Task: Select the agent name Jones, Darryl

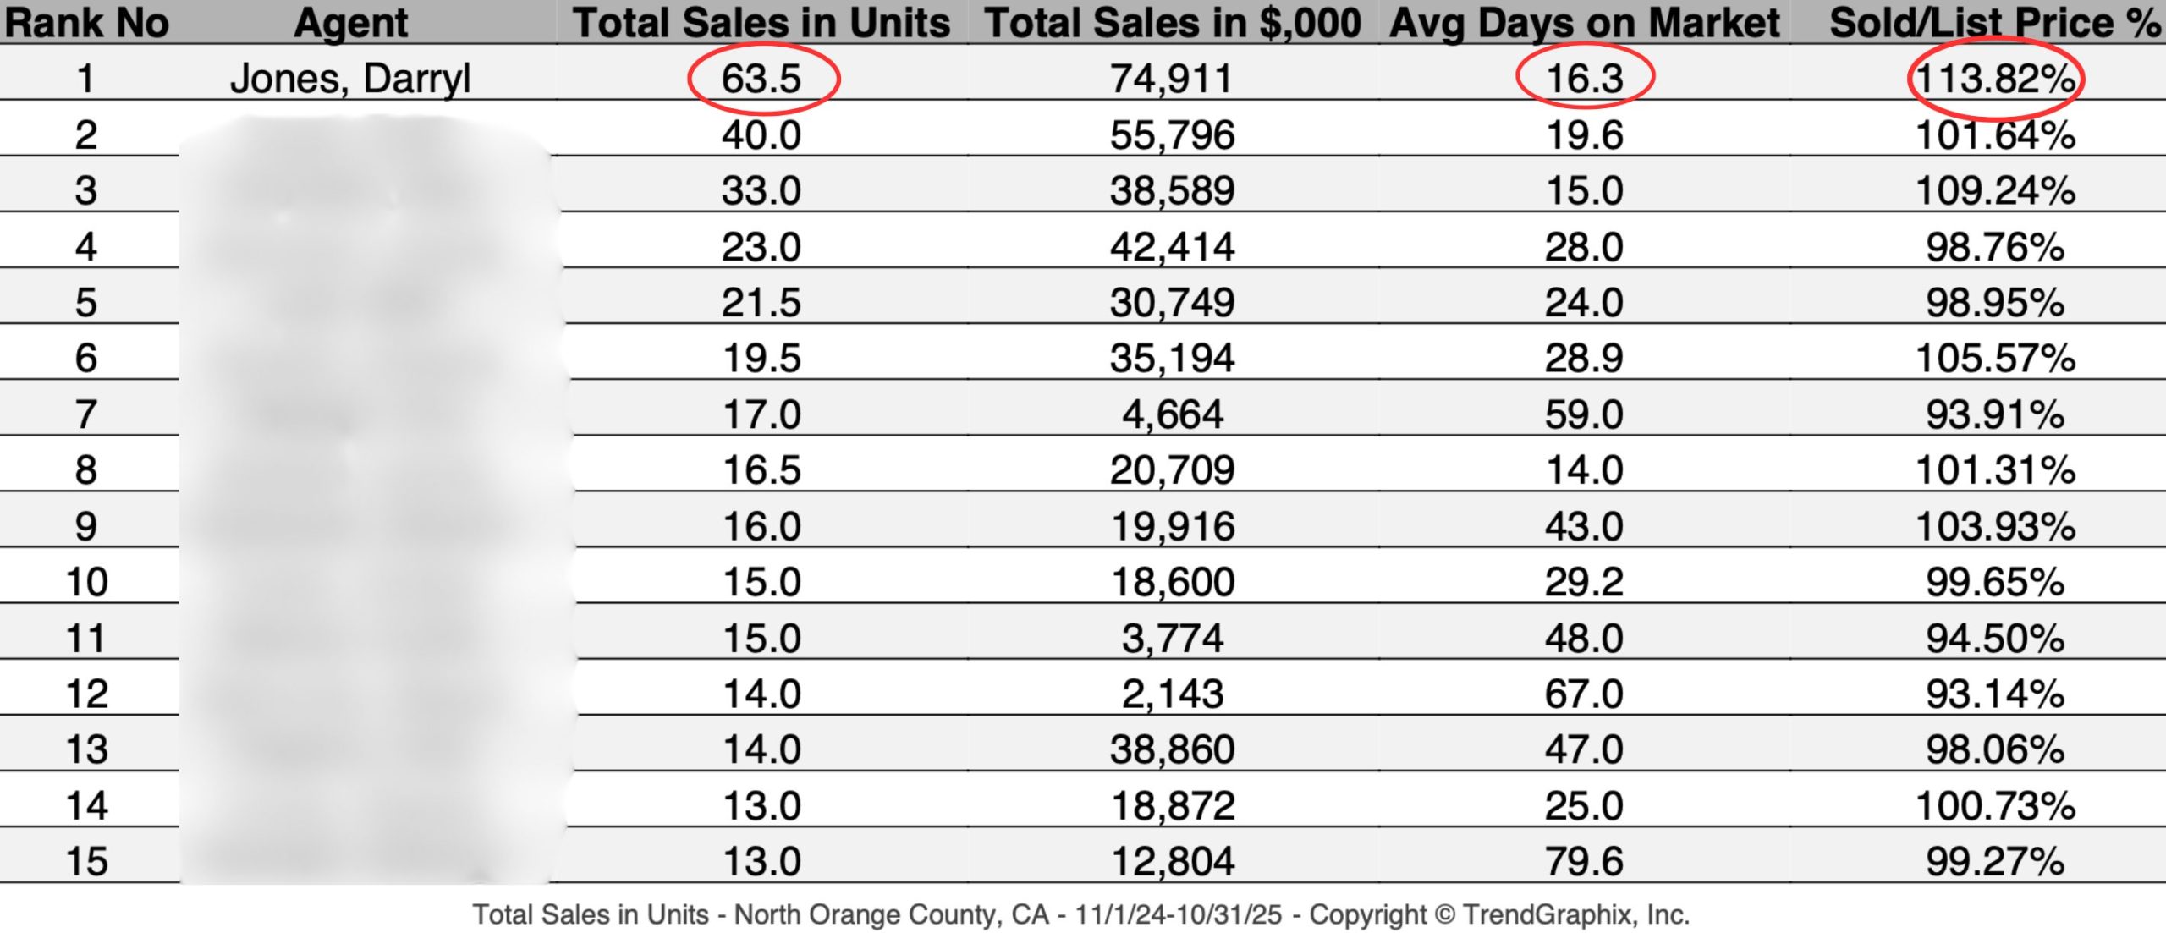Action: 350,79
